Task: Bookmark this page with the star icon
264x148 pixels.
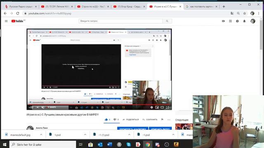Action: coord(245,13)
